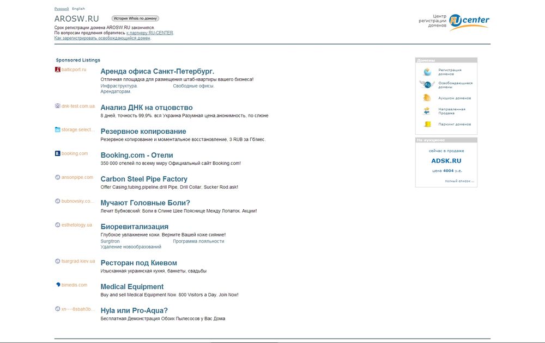The width and height of the screenshot is (545, 343).
Task: Open Booking.com - Отели listing
Action: tap(137, 155)
